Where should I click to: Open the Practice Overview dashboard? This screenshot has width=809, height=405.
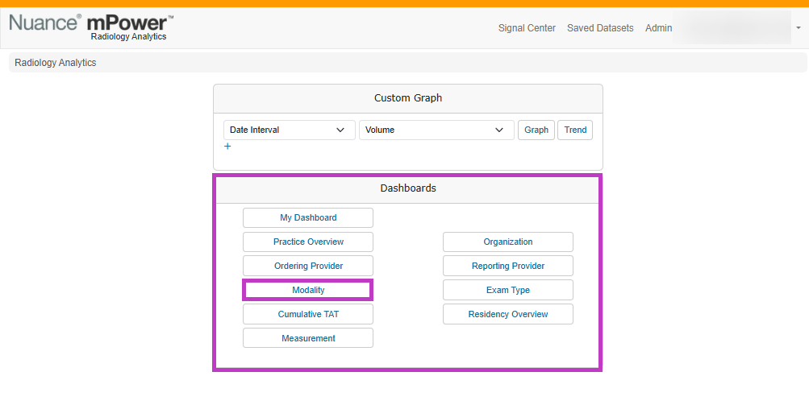pos(308,242)
